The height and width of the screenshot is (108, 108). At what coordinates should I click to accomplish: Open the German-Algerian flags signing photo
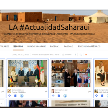(28, 73)
